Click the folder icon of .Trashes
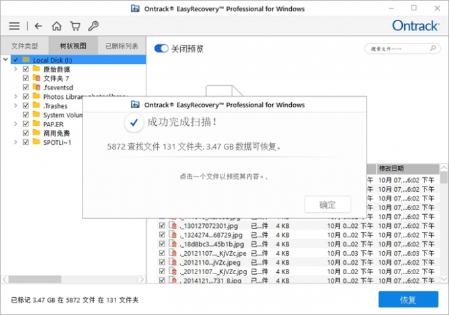This screenshot has height=315, width=449. [x=36, y=105]
